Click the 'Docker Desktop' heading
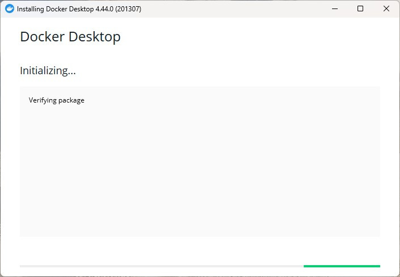400x277 pixels. pos(70,37)
